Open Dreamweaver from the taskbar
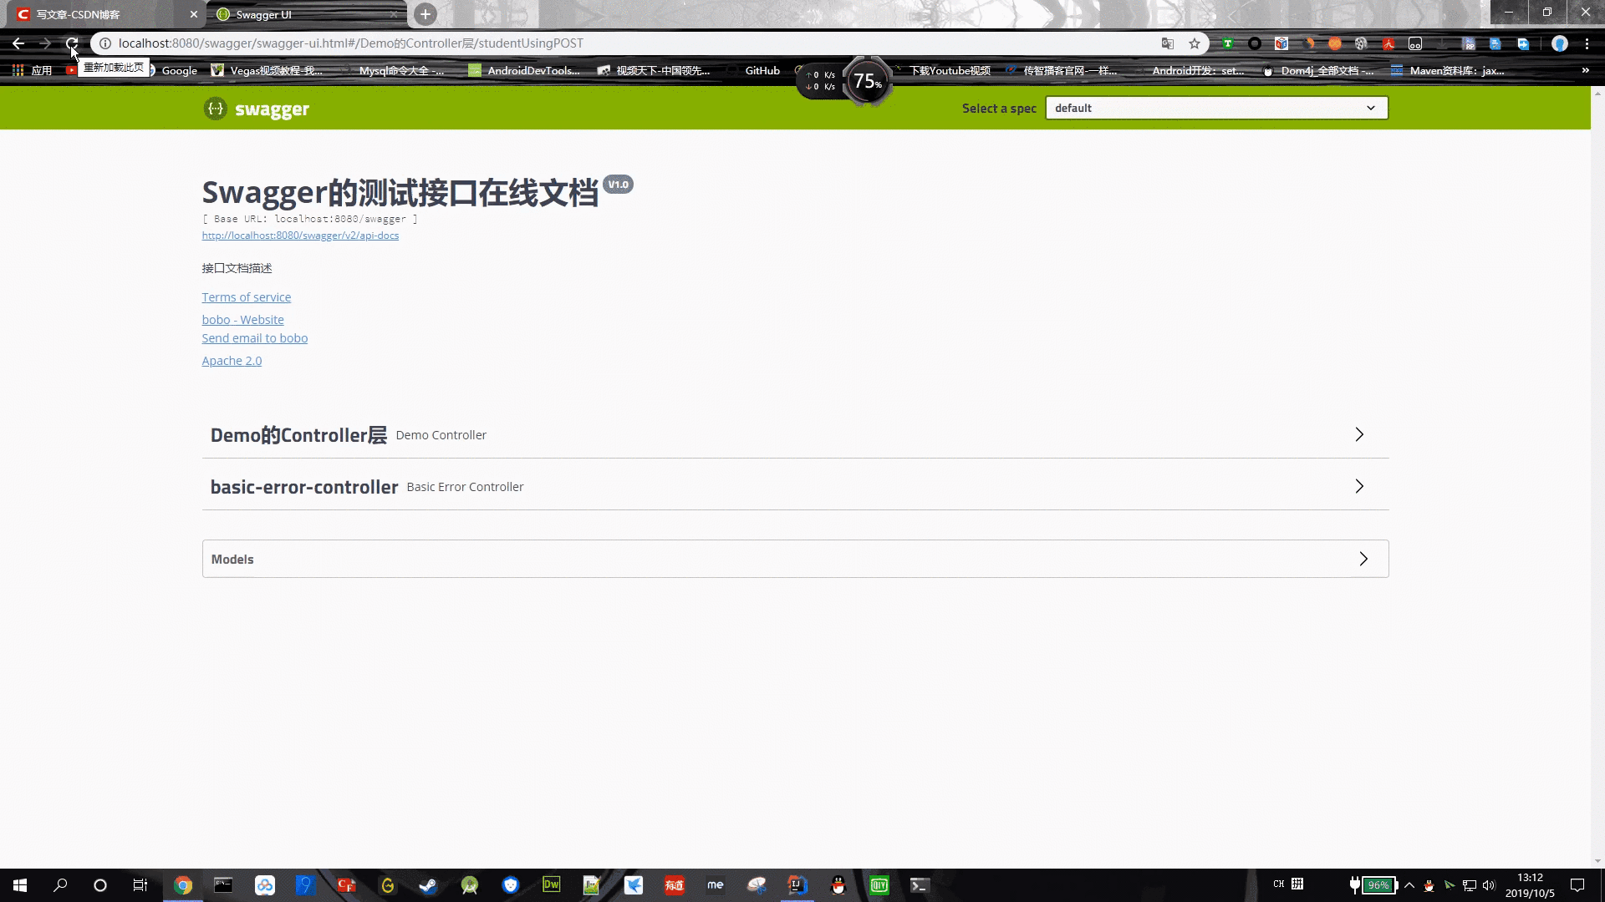Viewport: 1605px width, 902px height. tap(551, 885)
